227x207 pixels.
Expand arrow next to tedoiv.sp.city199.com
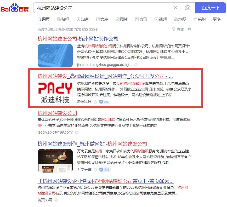pyautogui.click(x=77, y=132)
